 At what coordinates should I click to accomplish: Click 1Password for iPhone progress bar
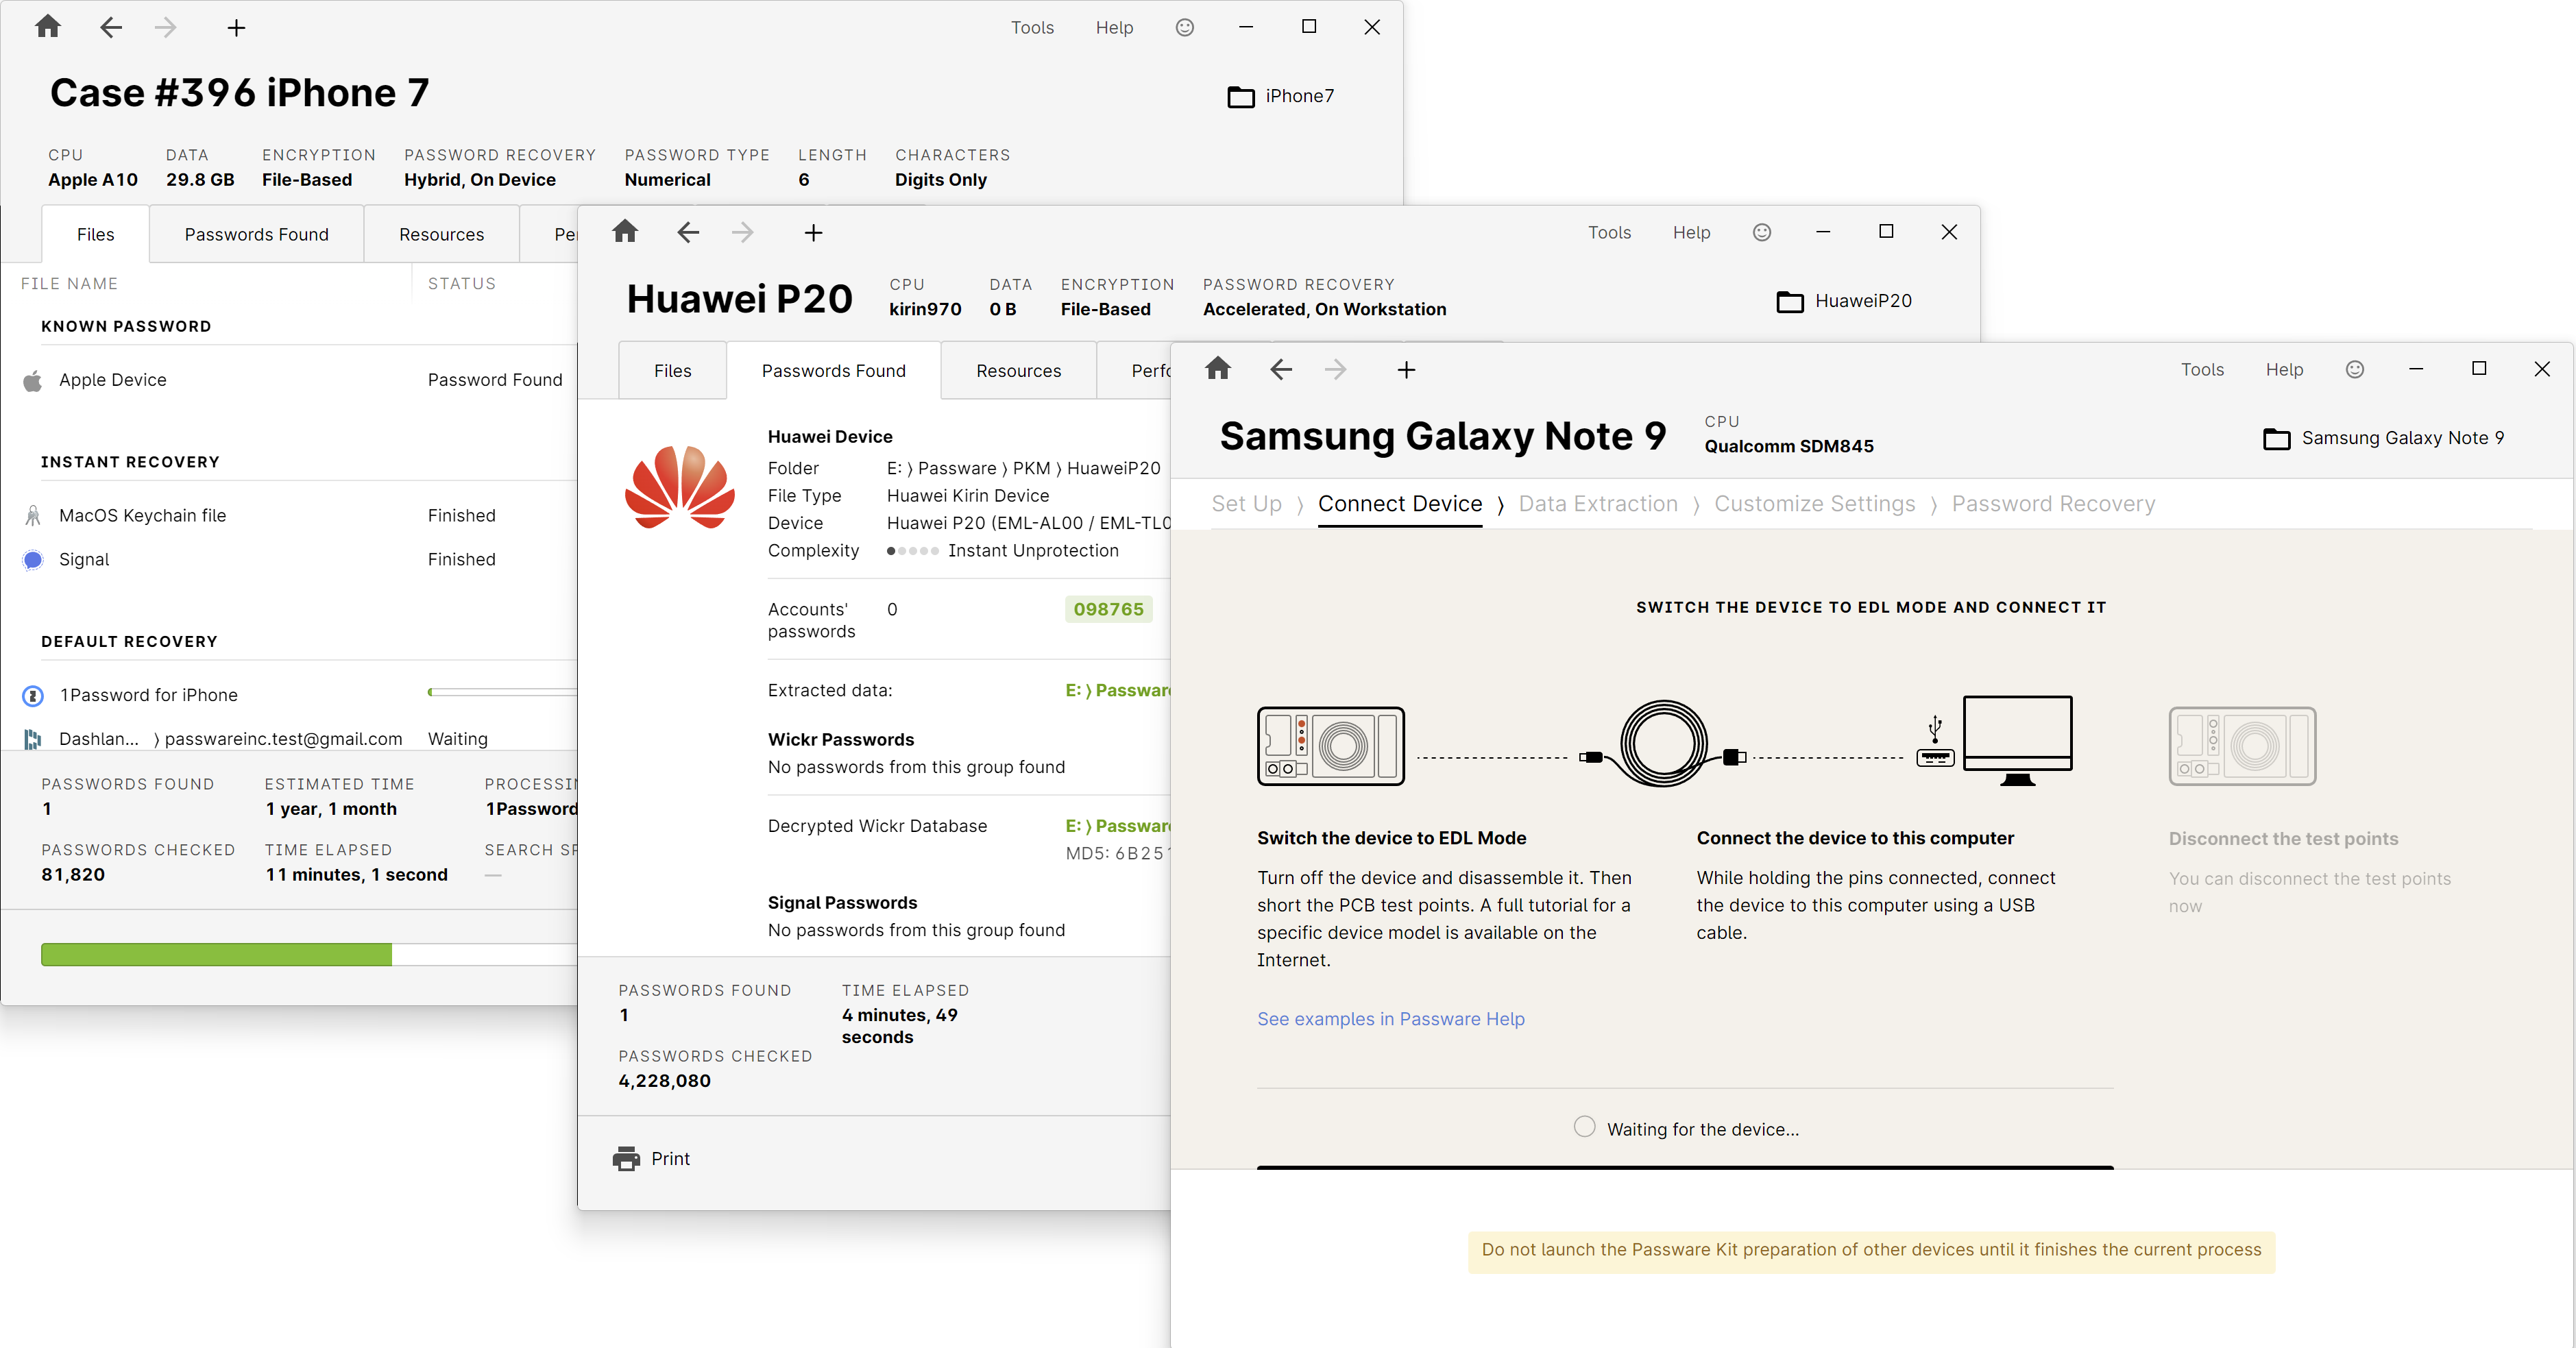click(x=502, y=692)
